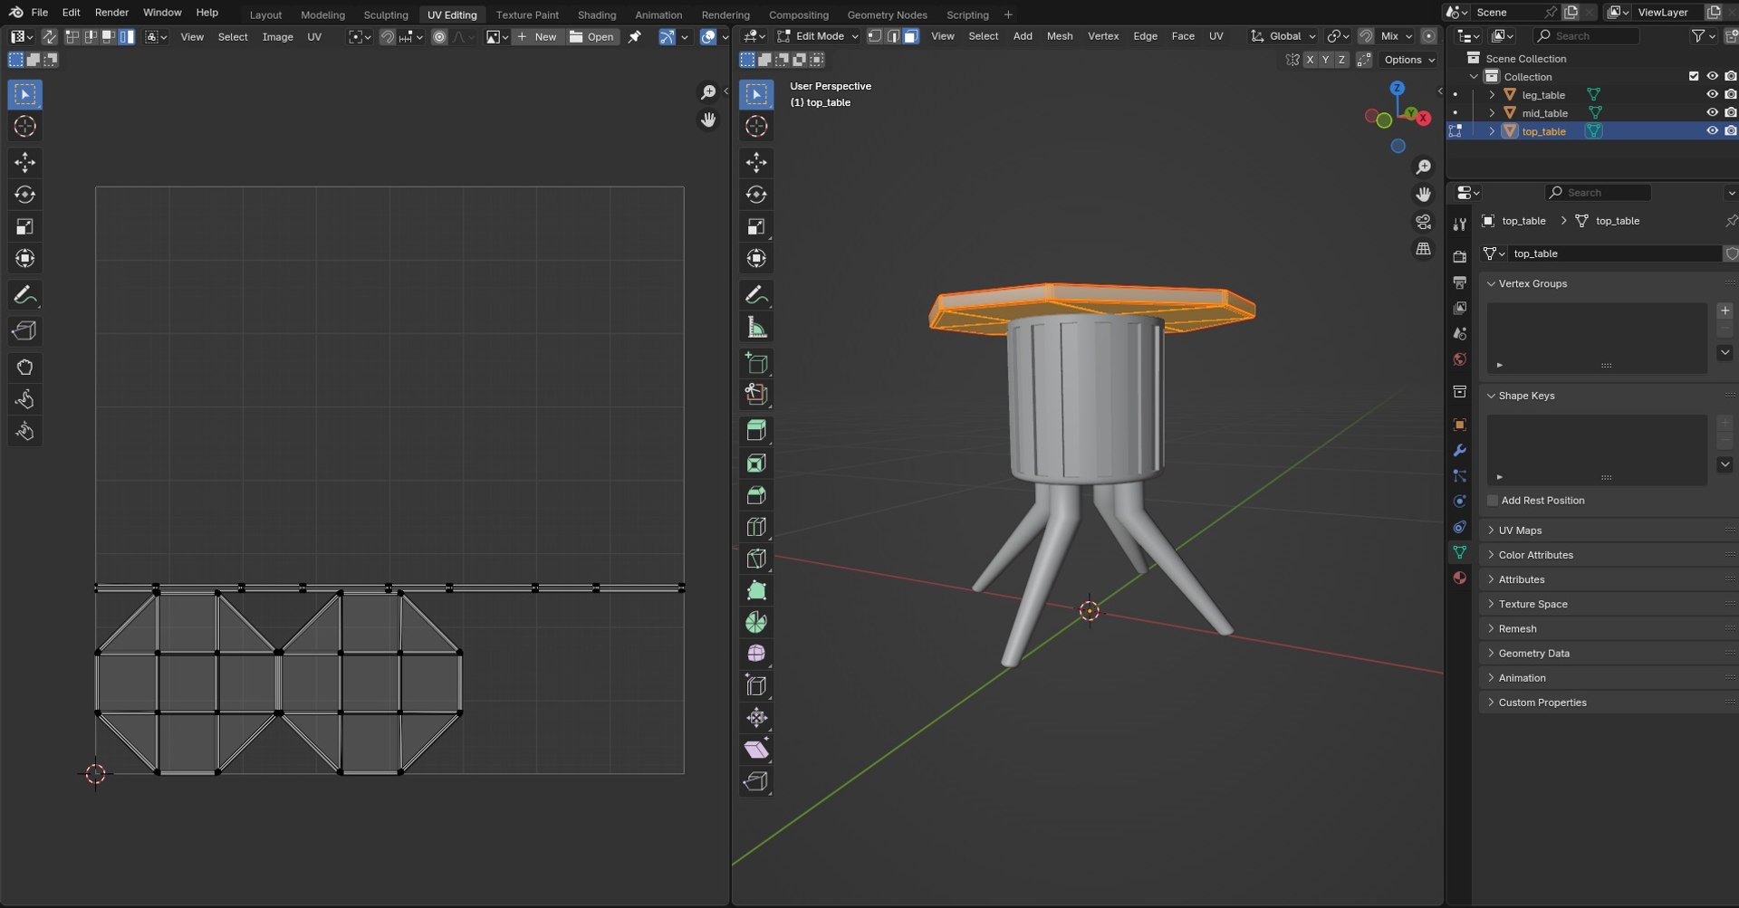Viewport: 1739px width, 908px height.
Task: Select the Grab sculpt tool in UV editor
Action: [24, 368]
